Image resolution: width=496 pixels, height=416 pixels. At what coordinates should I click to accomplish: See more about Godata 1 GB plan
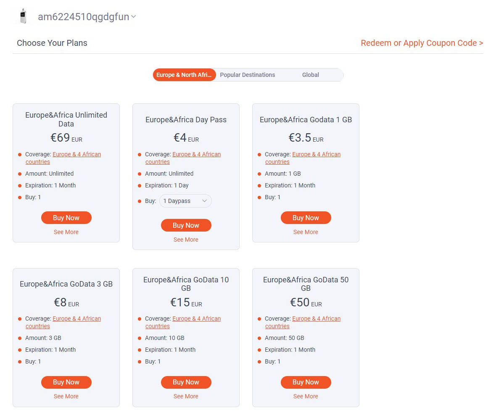pyautogui.click(x=306, y=232)
